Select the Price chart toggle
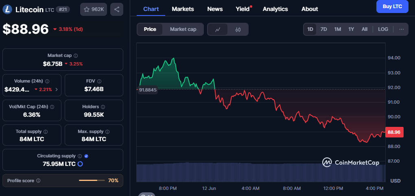The width and height of the screenshot is (415, 196). point(150,29)
